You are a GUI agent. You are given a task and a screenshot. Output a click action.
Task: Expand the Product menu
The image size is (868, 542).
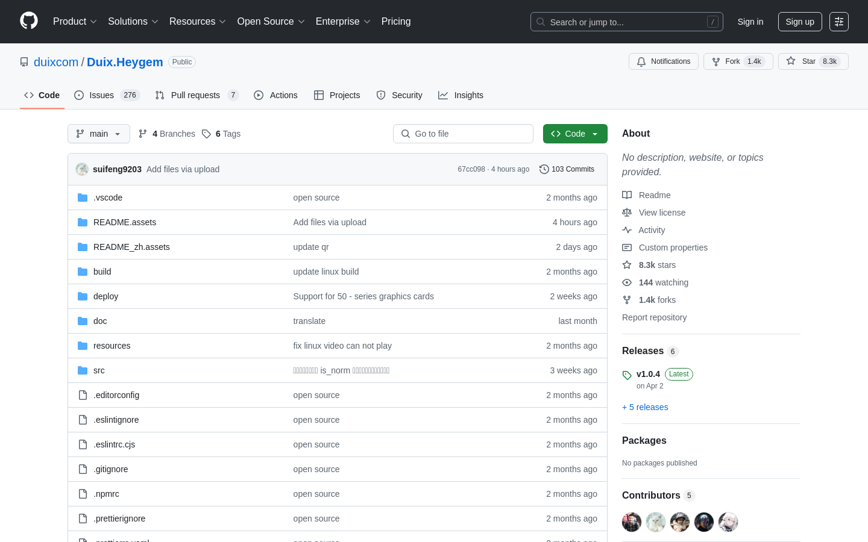pos(75,22)
